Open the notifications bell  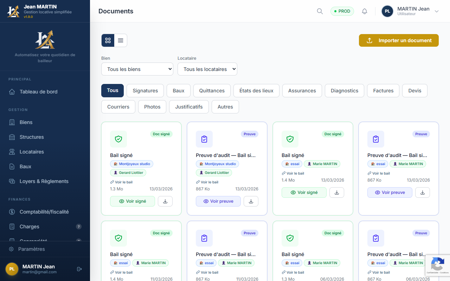[365, 11]
